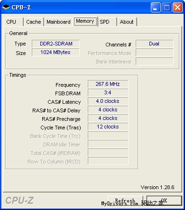185x210 pixels.
Task: Click the 1024 MBytes size field
Action: [55, 52]
